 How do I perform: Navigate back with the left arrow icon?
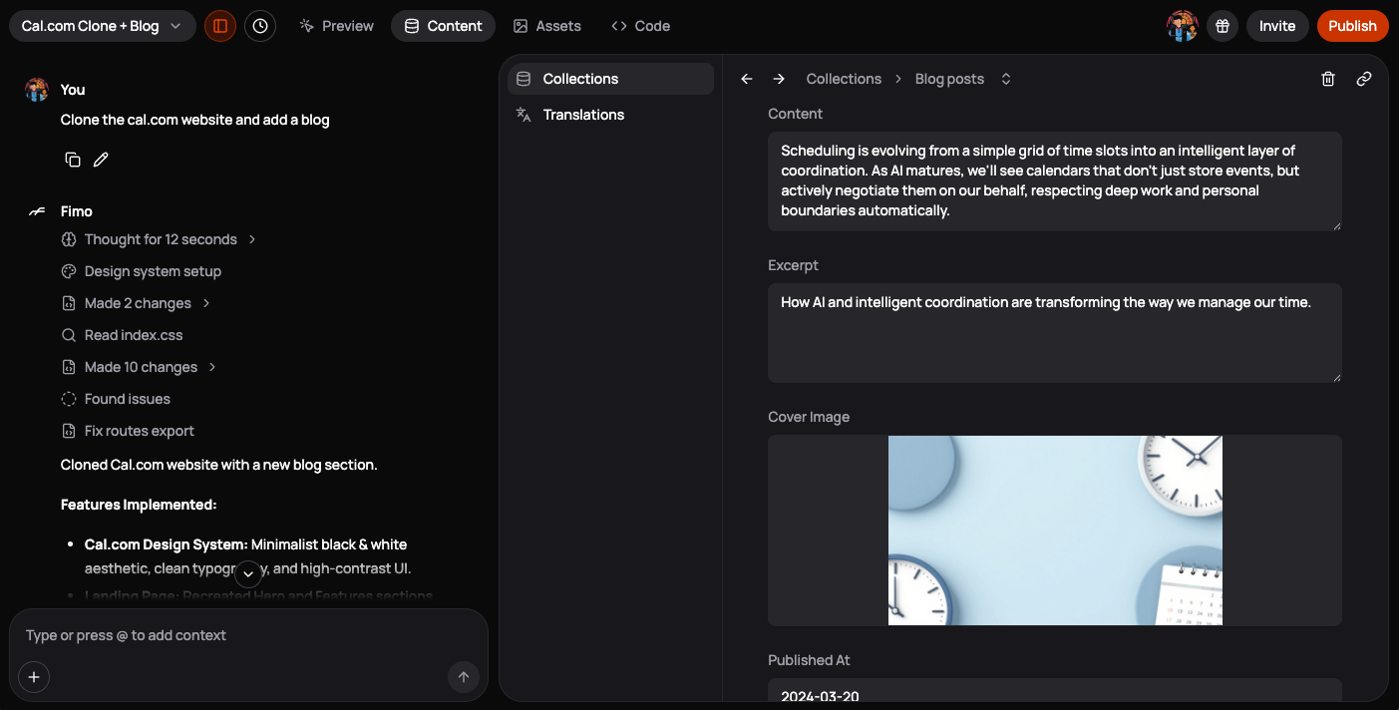[x=746, y=78]
